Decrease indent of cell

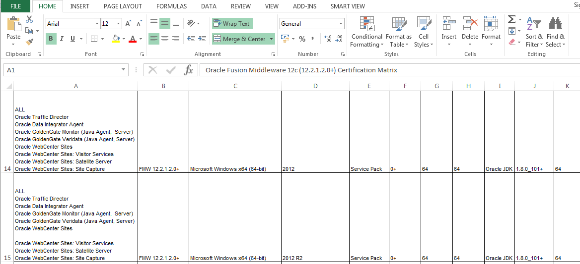pos(191,39)
